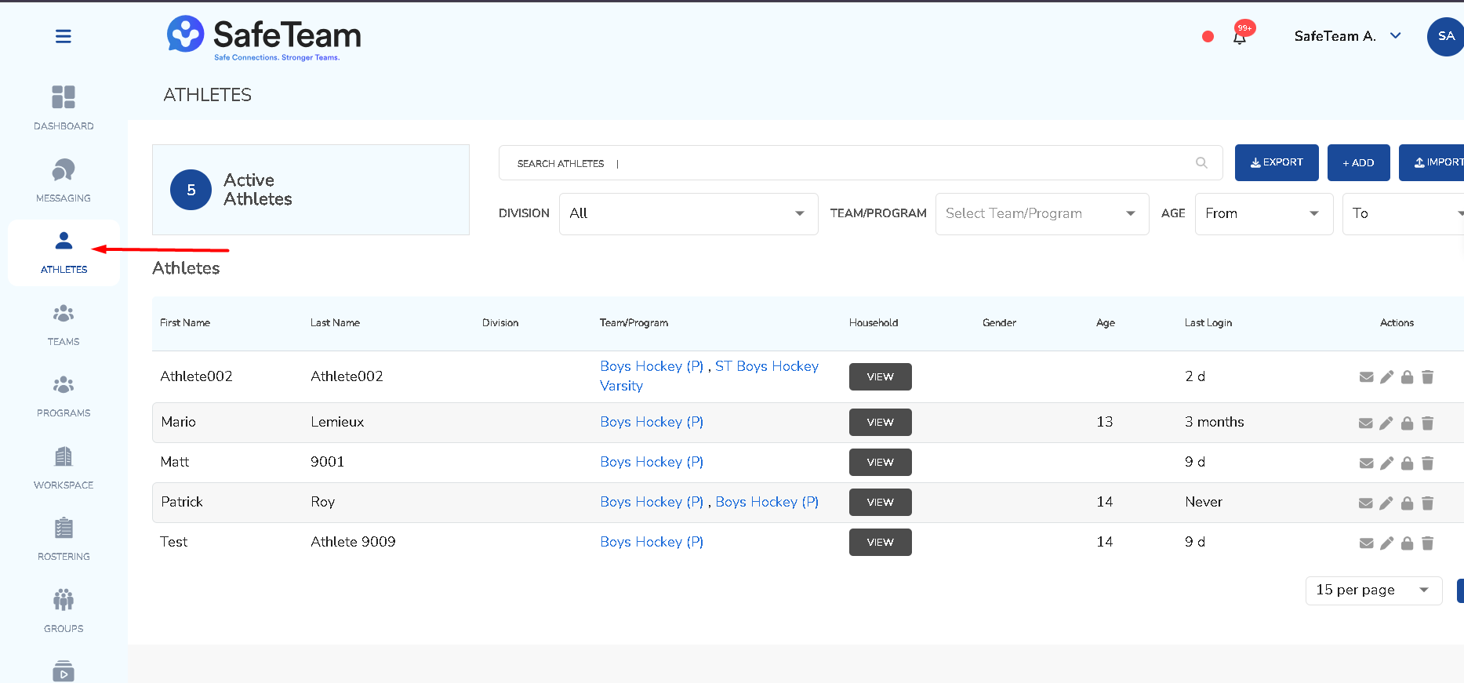This screenshot has width=1464, height=683.
Task: View household for Patrick Roy
Action: (880, 502)
